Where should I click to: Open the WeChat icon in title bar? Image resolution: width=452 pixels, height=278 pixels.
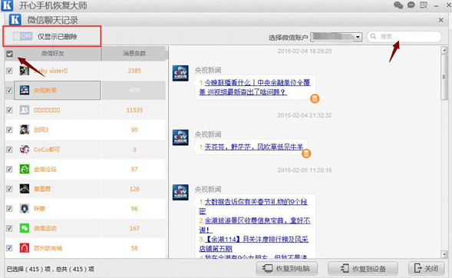click(x=398, y=5)
